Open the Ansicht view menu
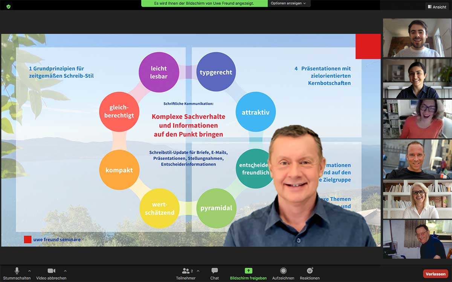 click(437, 7)
